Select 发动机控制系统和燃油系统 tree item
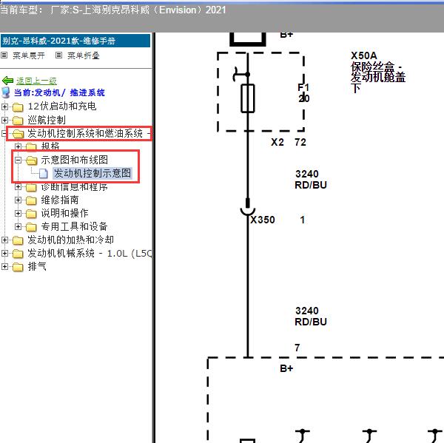 (85, 133)
